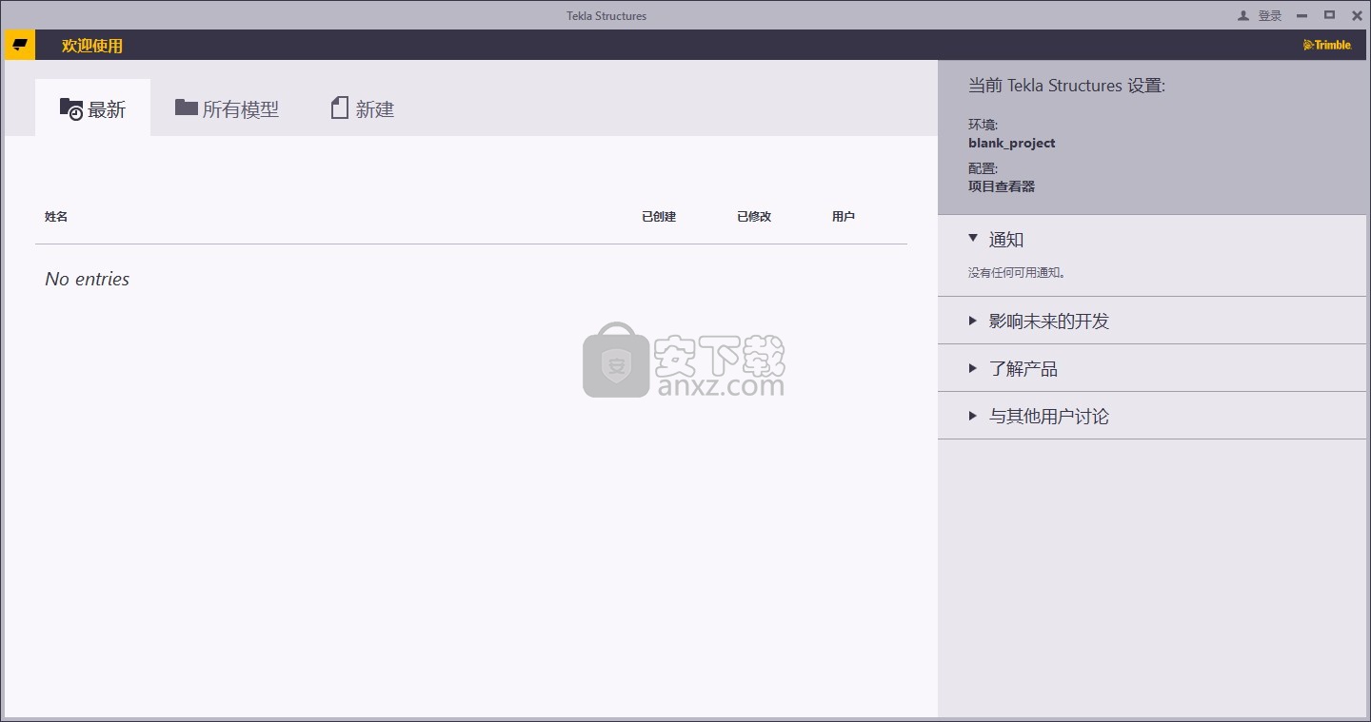Collapse the 通知 section arrow
1371x722 pixels.
coord(973,239)
